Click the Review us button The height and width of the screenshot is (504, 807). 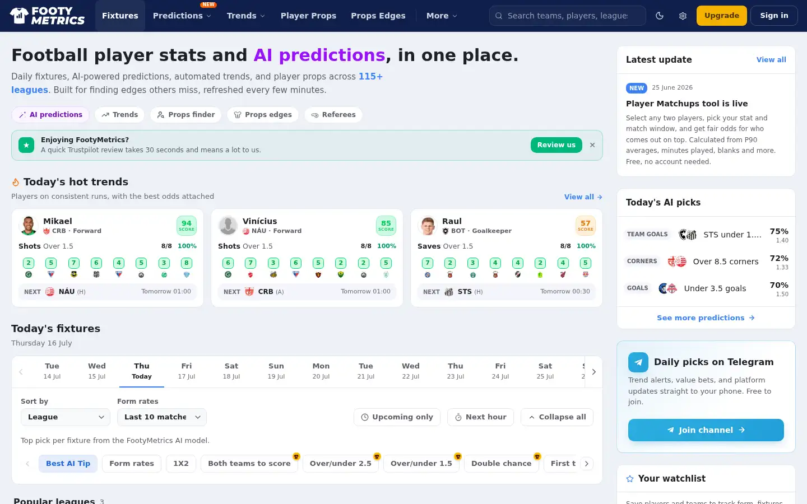556,145
